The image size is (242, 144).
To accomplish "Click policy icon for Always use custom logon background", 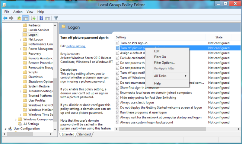I will pos(117,122).
